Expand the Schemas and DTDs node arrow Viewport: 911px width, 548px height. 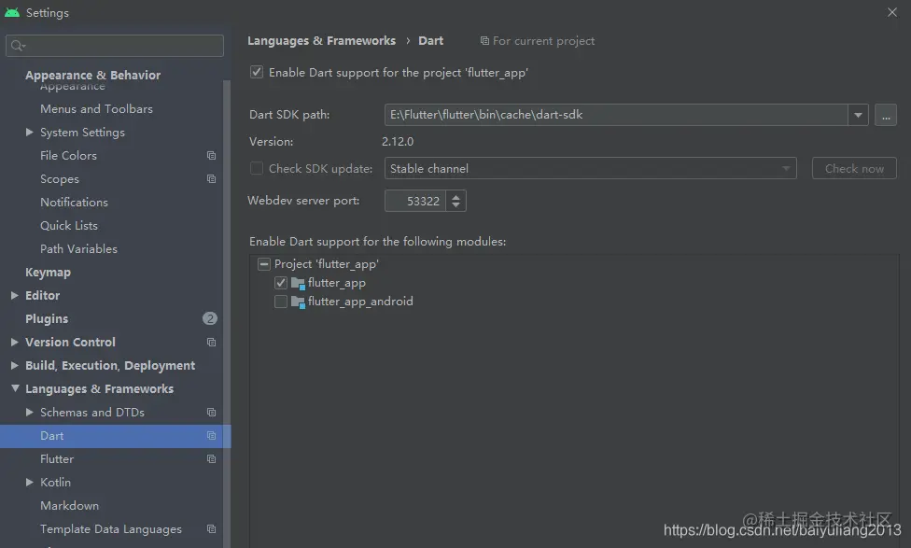tap(30, 412)
